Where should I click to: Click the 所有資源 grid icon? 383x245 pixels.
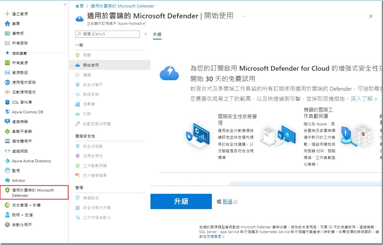(x=8, y=63)
